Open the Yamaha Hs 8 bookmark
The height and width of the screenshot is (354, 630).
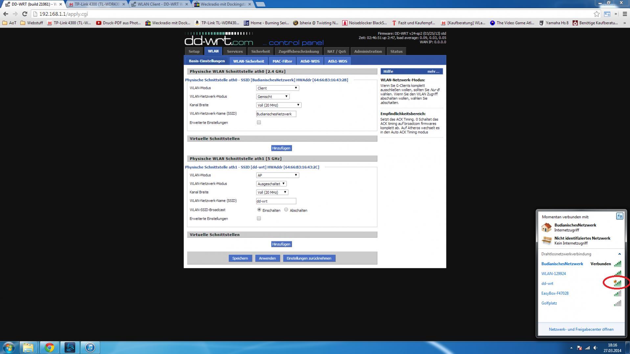pyautogui.click(x=554, y=23)
